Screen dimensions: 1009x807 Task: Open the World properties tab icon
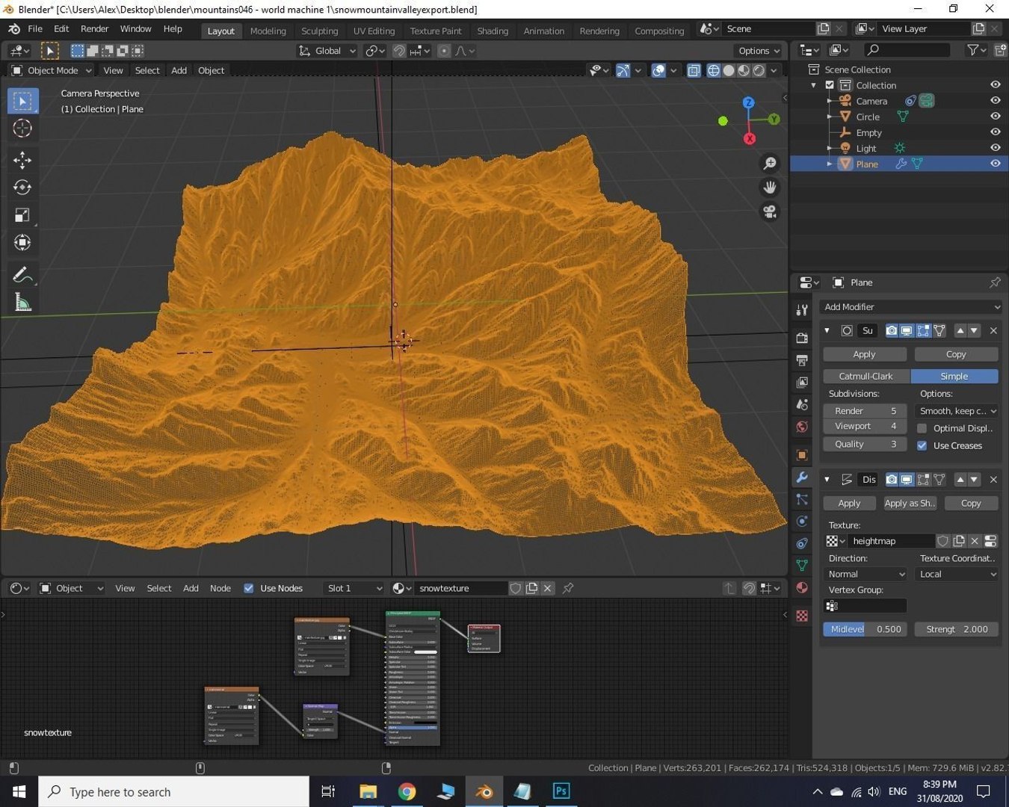tap(802, 427)
